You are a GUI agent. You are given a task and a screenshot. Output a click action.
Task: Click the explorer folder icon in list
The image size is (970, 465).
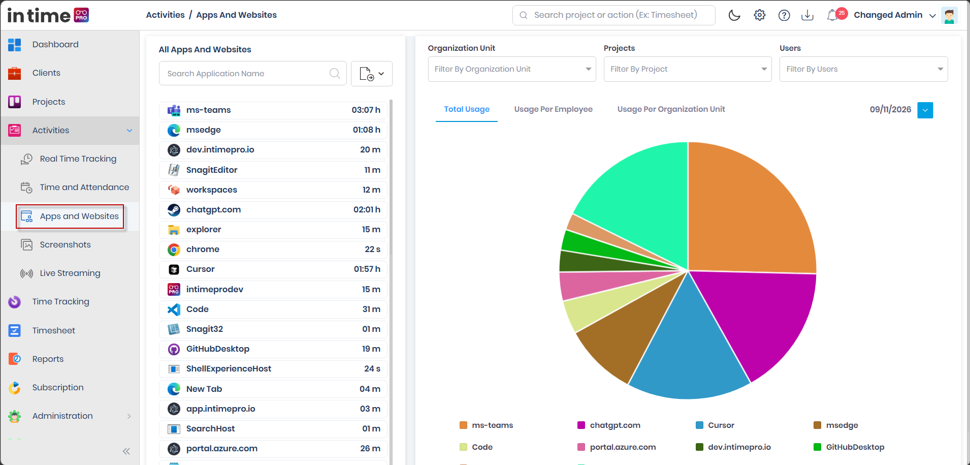click(174, 230)
